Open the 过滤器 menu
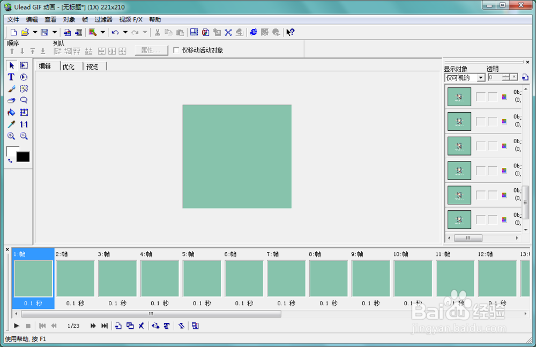The width and height of the screenshot is (536, 347). (x=103, y=19)
